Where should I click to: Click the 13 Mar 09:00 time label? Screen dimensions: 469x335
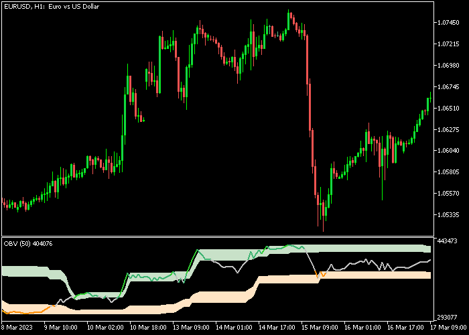(x=191, y=327)
